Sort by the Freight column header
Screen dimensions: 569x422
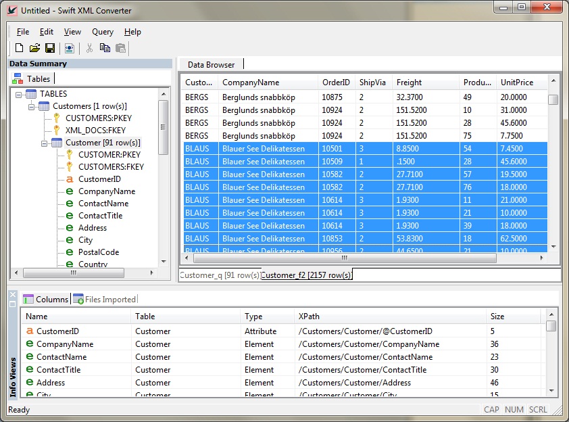pyautogui.click(x=425, y=83)
